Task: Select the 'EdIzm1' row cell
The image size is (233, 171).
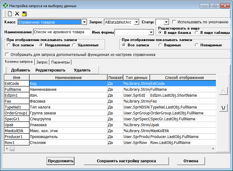Action: click(17, 95)
